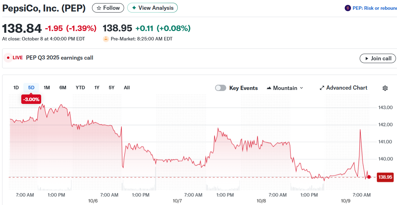Toggle the Key Events switch

click(221, 88)
